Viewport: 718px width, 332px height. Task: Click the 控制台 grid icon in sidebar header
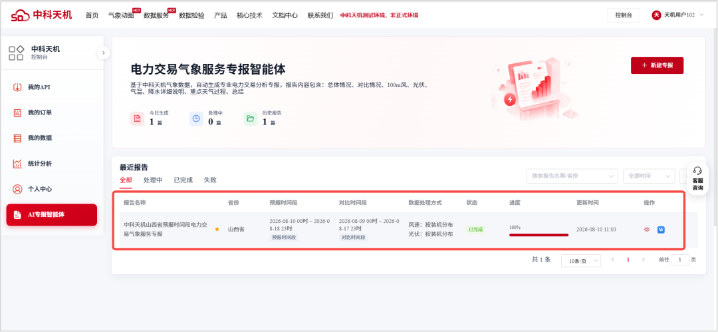point(17,53)
